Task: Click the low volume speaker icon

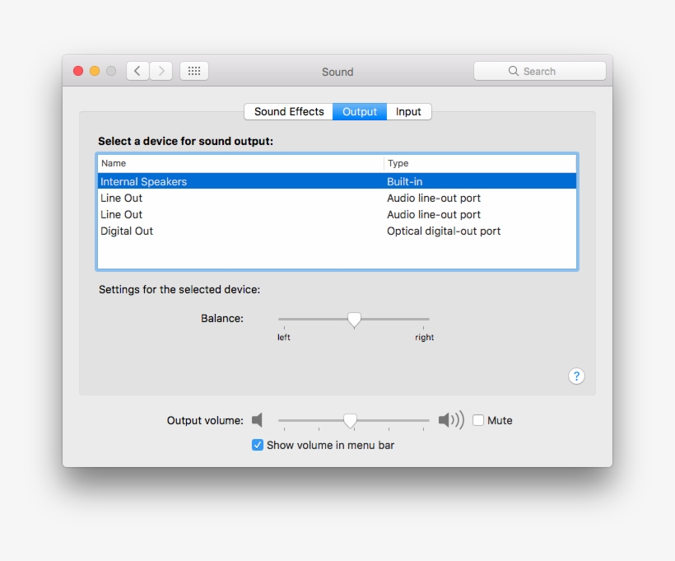Action: tap(258, 419)
